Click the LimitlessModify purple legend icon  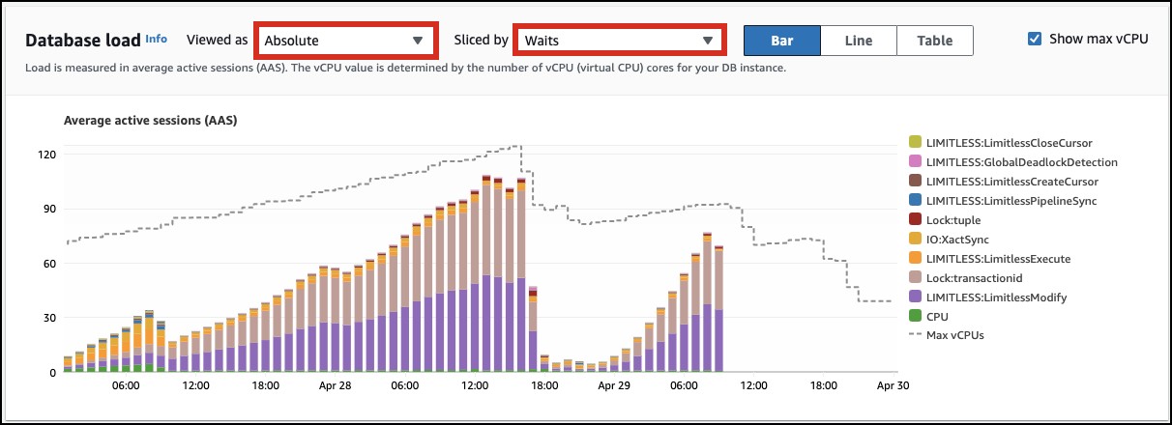[914, 297]
